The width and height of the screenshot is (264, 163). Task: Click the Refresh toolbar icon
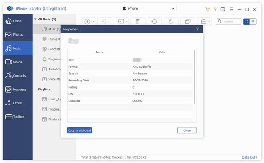coord(154,22)
